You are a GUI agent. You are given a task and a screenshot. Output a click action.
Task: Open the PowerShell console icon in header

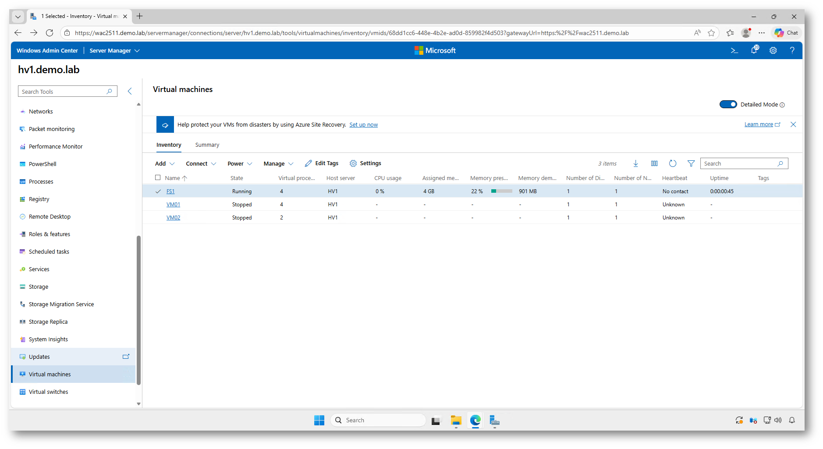pos(734,51)
